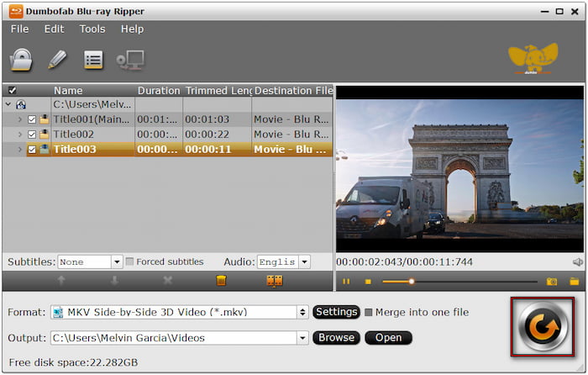Click the Duration column header
Screen dimensions: 588x375
point(159,91)
